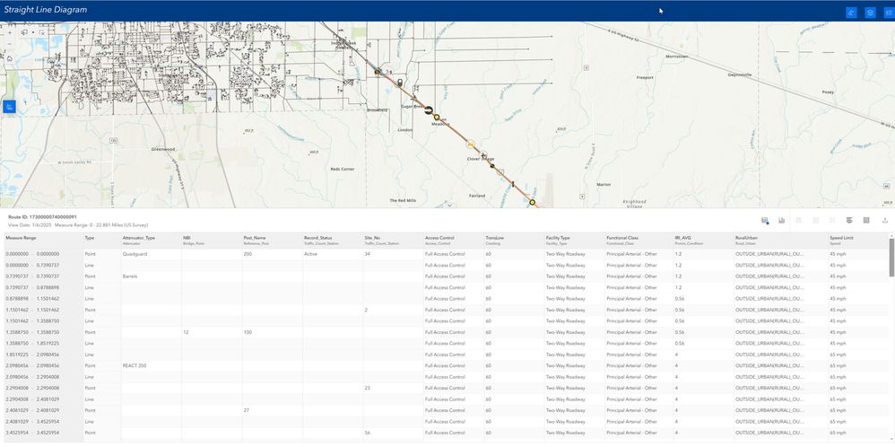
Task: Zoom out on the map
Action: [10, 45]
